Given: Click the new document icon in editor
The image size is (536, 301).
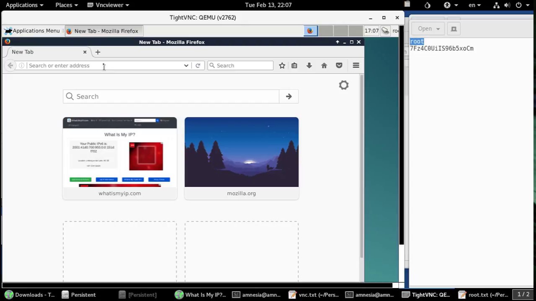Looking at the screenshot, I should click(454, 29).
